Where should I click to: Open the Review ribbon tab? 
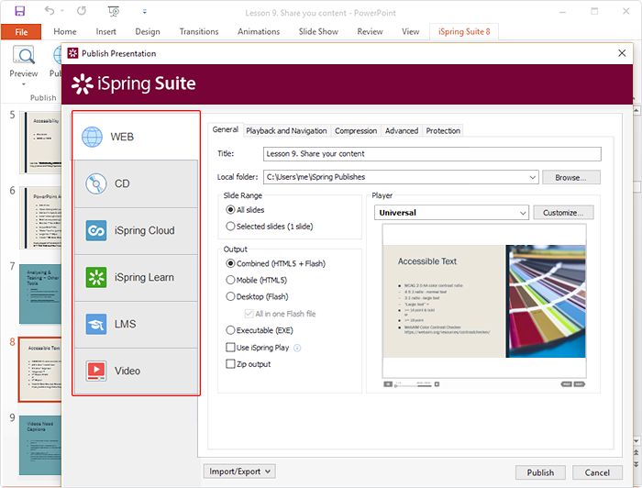point(370,31)
